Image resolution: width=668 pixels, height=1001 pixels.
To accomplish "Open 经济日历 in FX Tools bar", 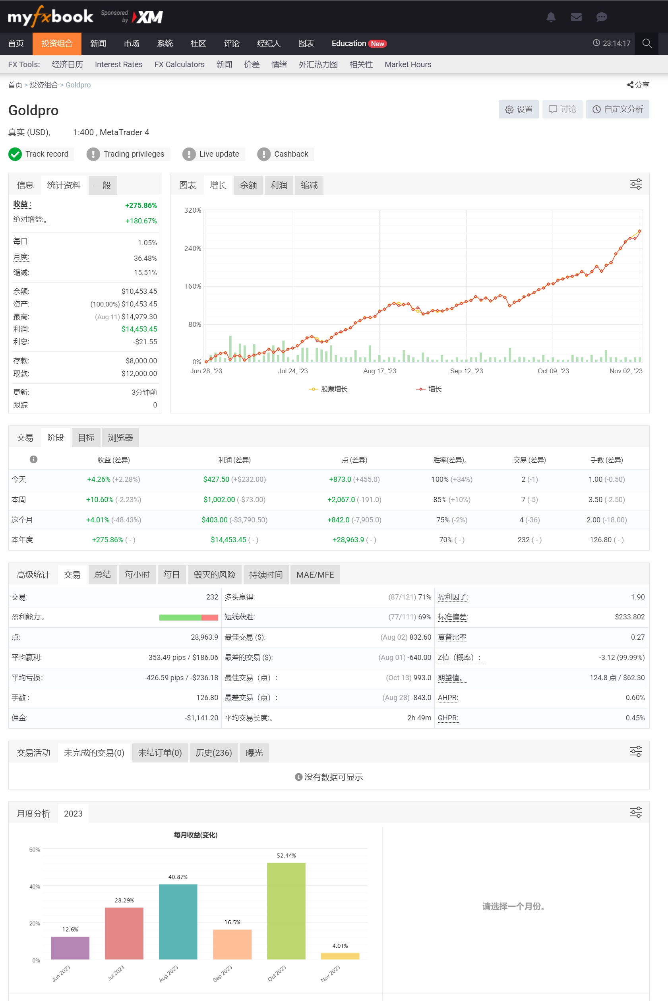I will 67,64.
